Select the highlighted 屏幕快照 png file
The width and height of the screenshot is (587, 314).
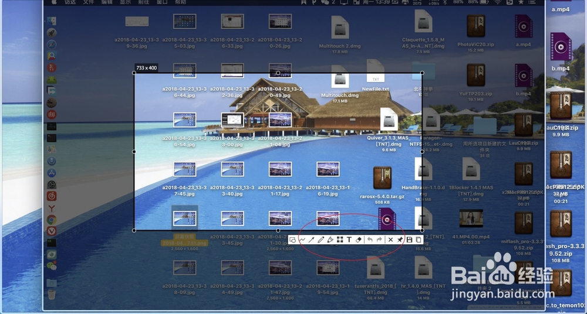pyautogui.click(x=184, y=219)
